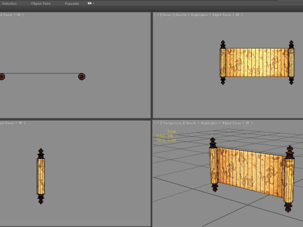Select the right roller end in Top view

(81, 76)
